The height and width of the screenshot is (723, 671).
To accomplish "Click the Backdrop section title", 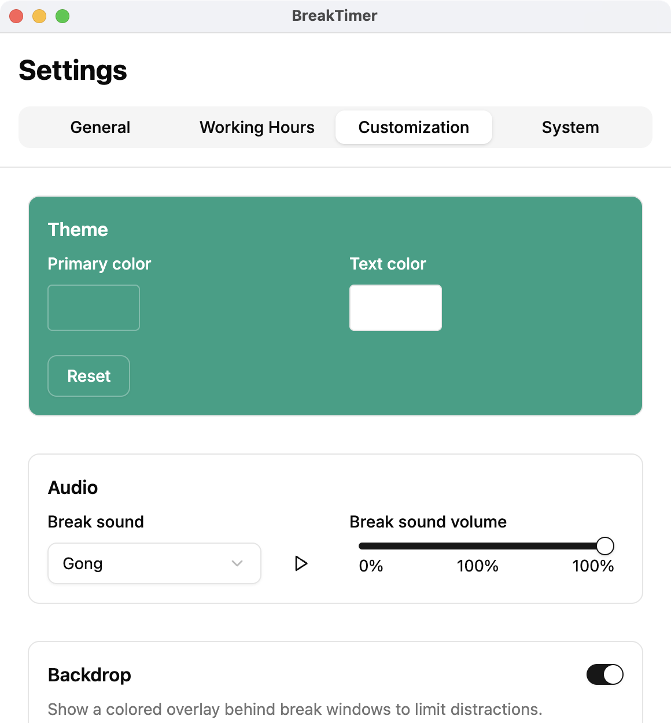I will pyautogui.click(x=90, y=675).
